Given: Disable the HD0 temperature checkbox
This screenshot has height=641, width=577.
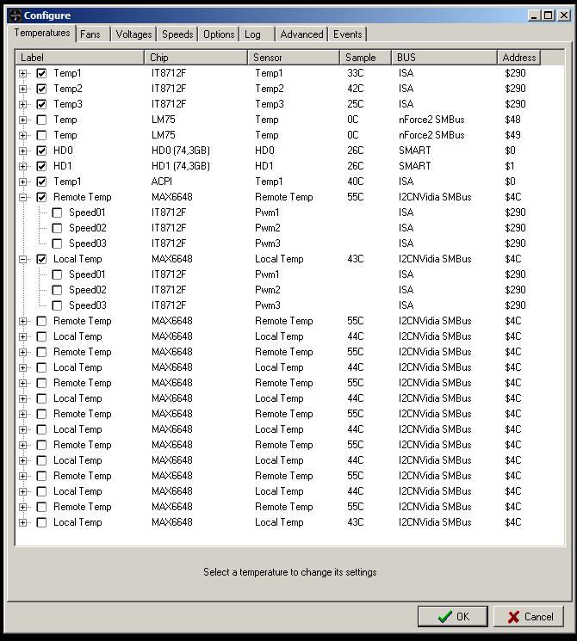Looking at the screenshot, I should (x=41, y=151).
